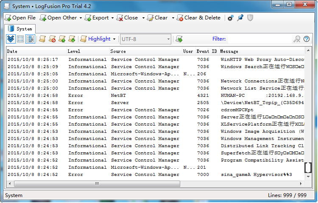Click the green arrow reload icon beside encoding
Image resolution: width=318 pixels, height=203 pixels.
179,39
